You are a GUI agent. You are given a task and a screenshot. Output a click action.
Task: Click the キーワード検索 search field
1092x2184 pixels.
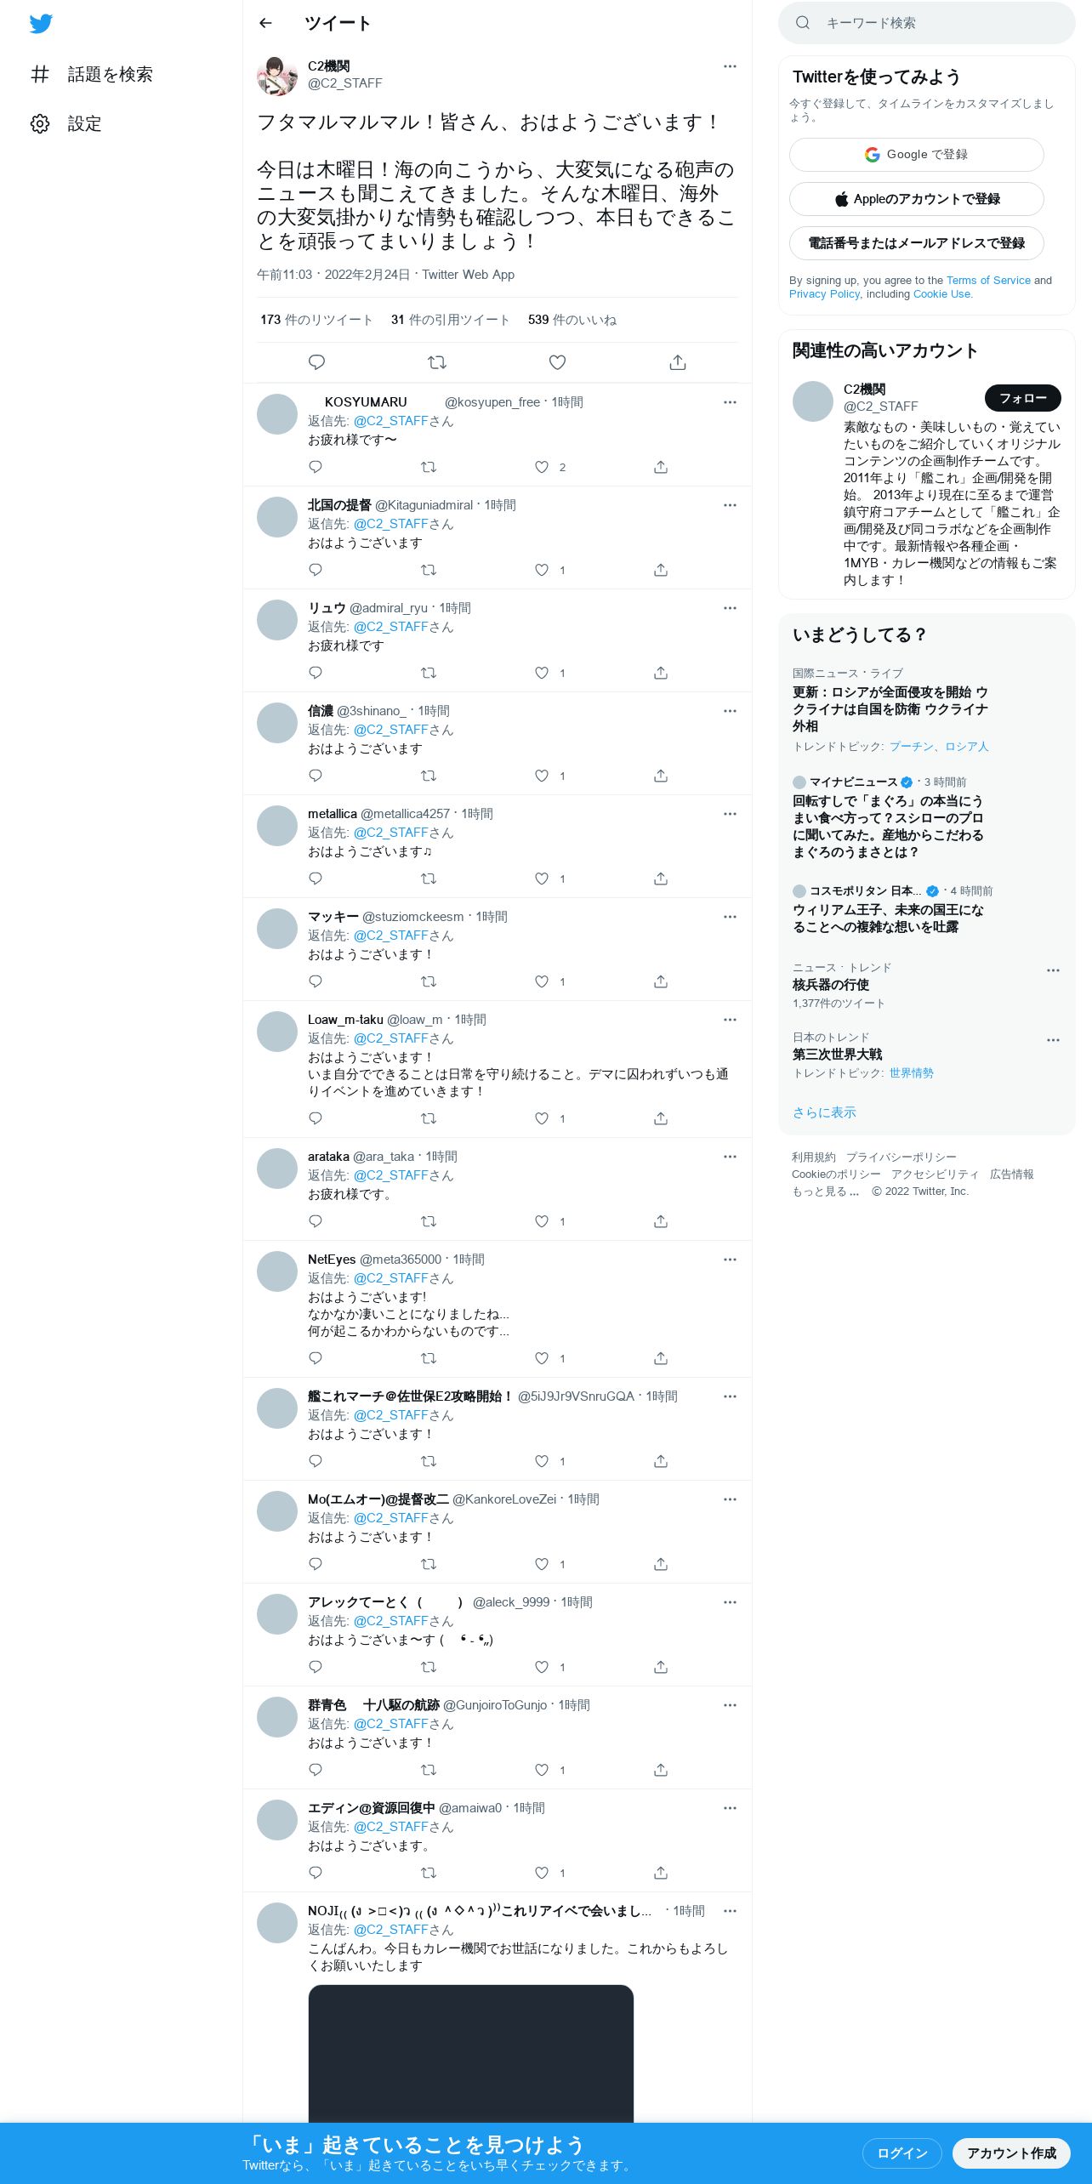pyautogui.click(x=926, y=23)
